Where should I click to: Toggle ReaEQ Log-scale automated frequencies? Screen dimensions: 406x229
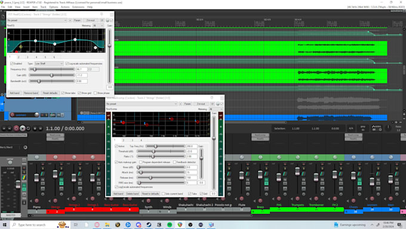coord(67,63)
